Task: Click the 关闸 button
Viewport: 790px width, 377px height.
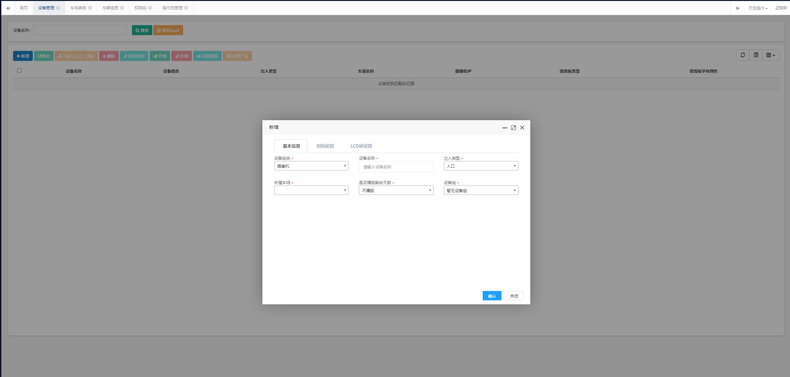Action: coord(181,56)
